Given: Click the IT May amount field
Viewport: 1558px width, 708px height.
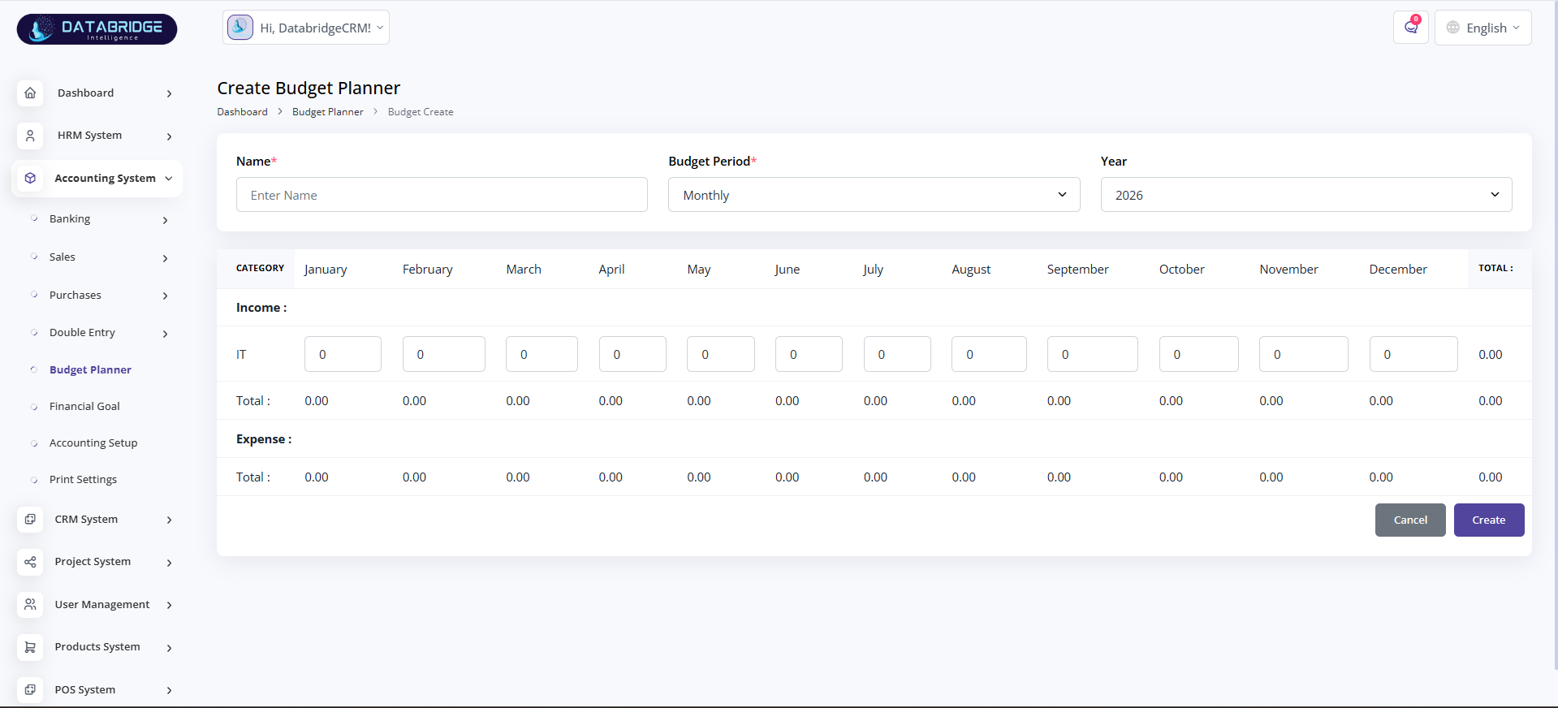Looking at the screenshot, I should click(721, 354).
